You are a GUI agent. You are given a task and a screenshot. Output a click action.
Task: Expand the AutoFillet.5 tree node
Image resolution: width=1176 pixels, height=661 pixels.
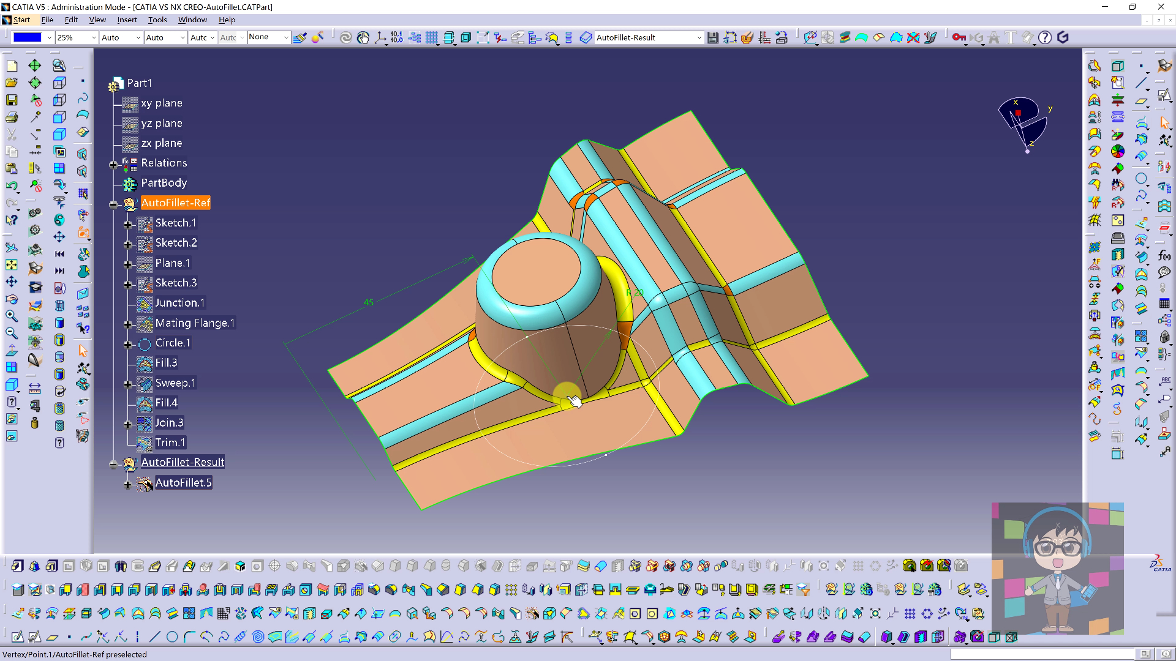pyautogui.click(x=128, y=485)
